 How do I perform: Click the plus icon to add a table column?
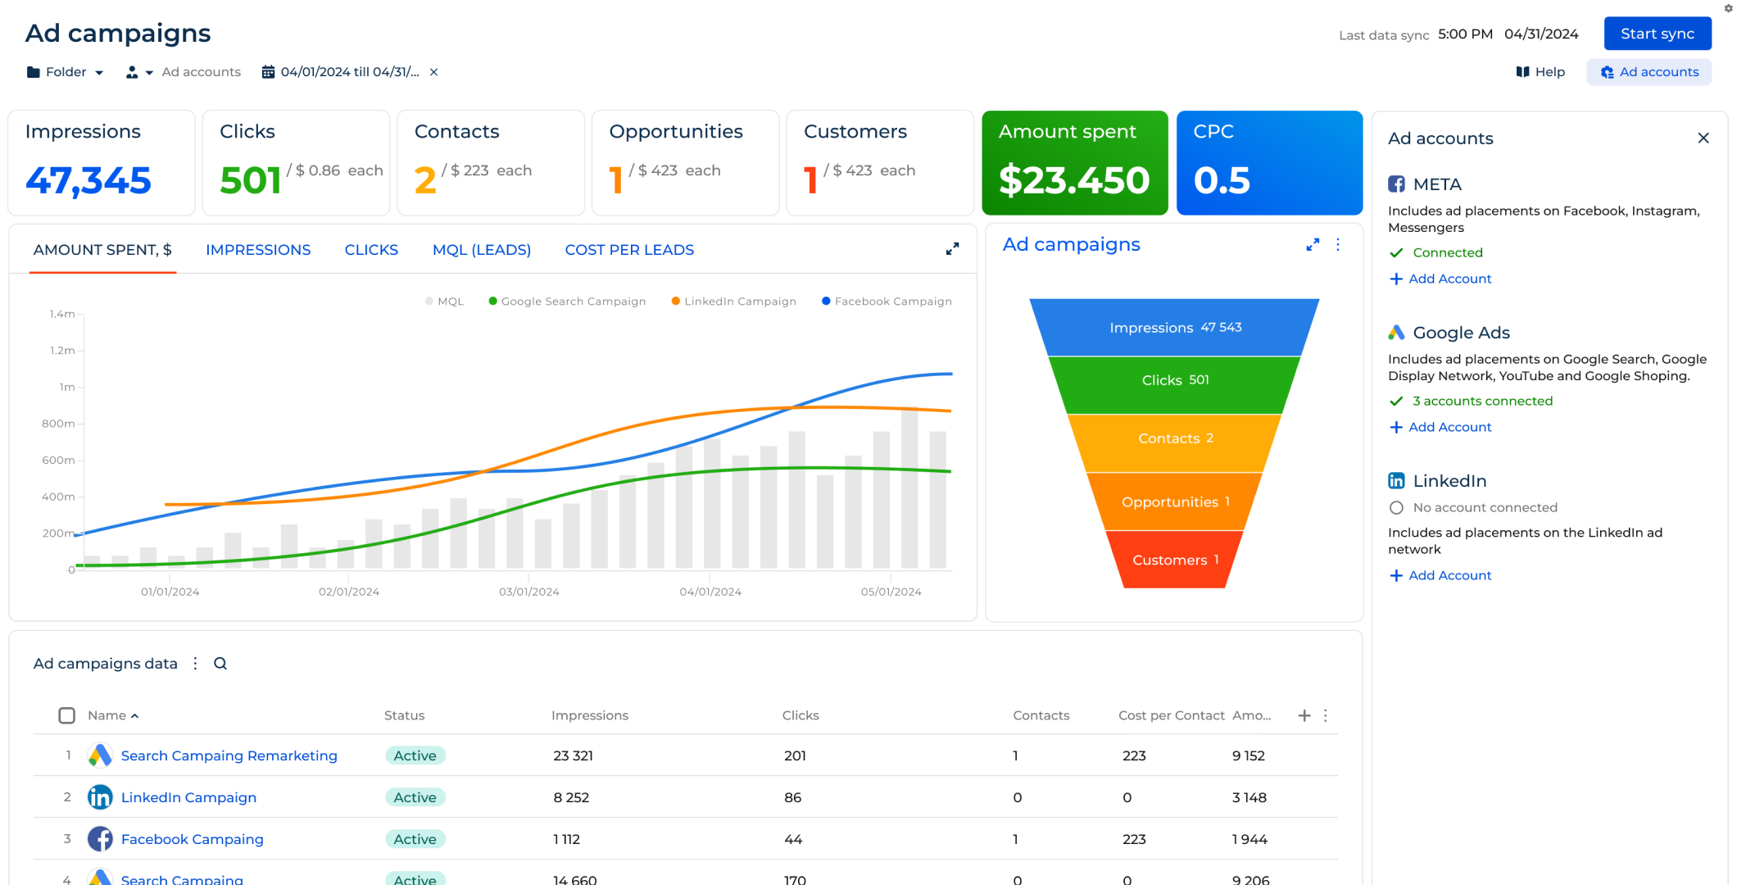coord(1304,715)
